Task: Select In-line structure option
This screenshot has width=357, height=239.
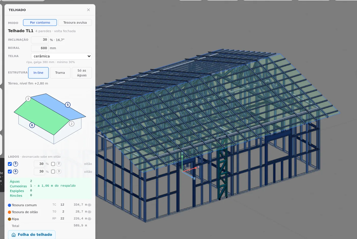Action: coord(39,73)
